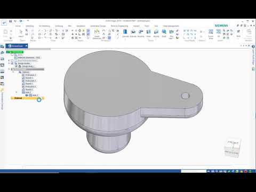256x192 pixels.
Task: Open the Sketching ribbon tab
Action: point(30,26)
